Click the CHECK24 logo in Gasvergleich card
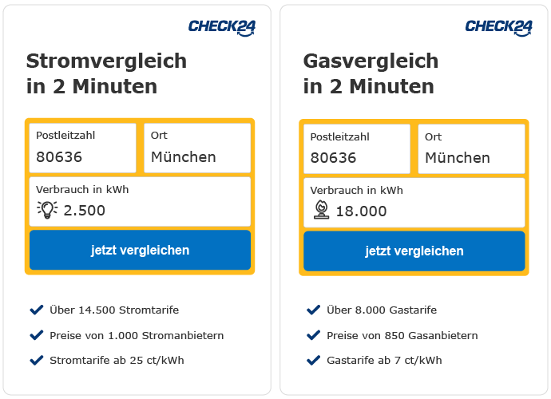551x399 pixels. [x=498, y=28]
